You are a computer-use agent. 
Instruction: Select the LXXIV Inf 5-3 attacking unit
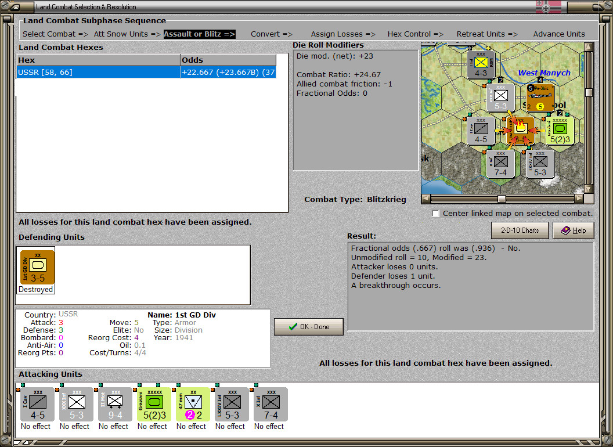tap(232, 405)
